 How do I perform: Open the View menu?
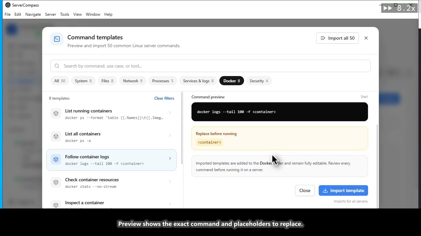click(x=78, y=14)
